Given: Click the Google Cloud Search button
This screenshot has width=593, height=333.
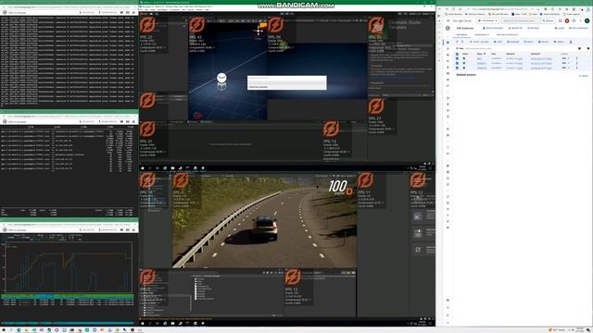Looking at the screenshot, I should pos(548,20).
